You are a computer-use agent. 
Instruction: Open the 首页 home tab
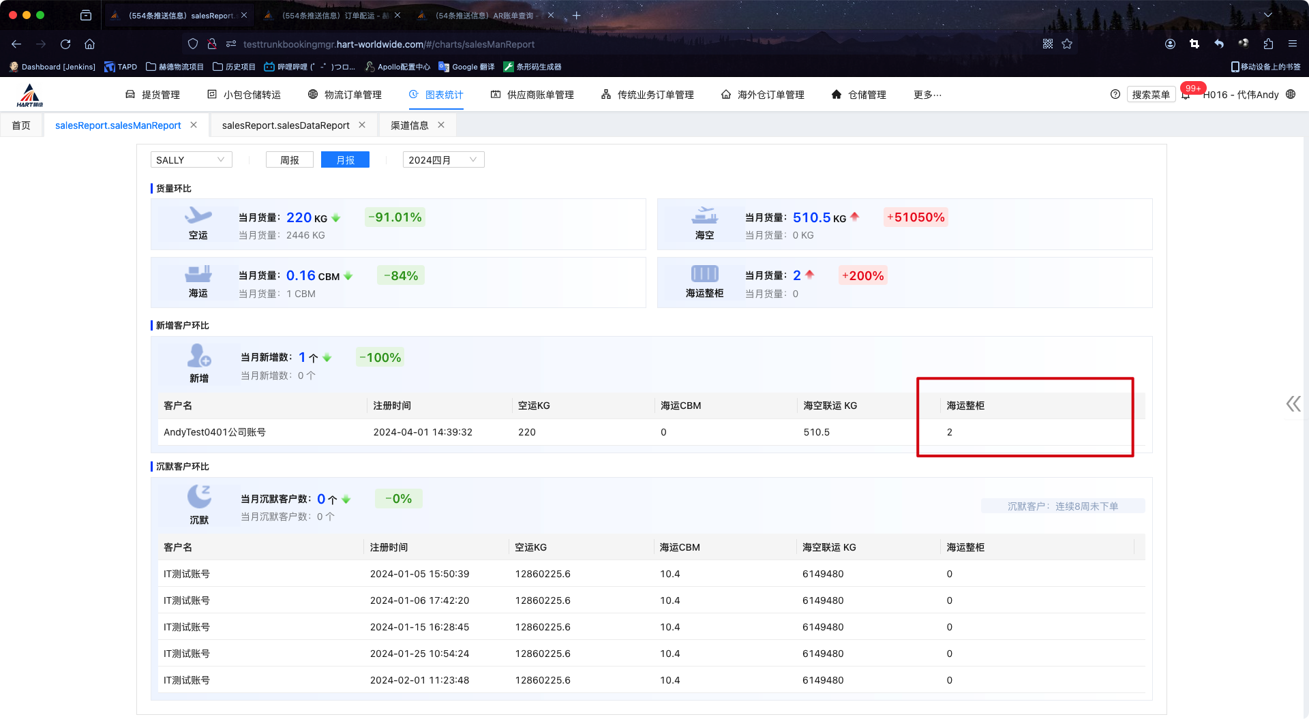(x=21, y=125)
